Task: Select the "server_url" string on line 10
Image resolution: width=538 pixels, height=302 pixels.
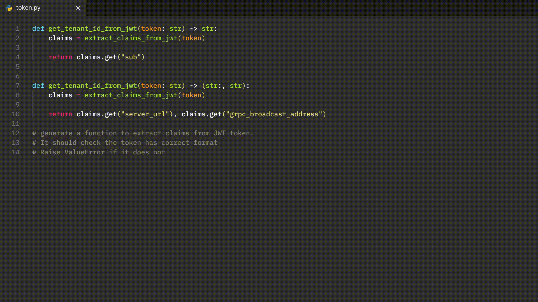Action: click(x=146, y=114)
